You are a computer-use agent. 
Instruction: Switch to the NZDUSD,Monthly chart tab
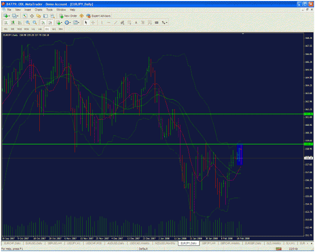coord(165,243)
